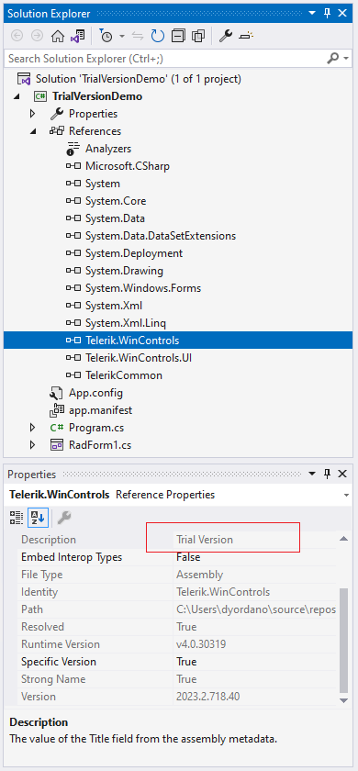358x771 pixels.
Task: Click the Properties grid scroll down arrow
Action: tap(343, 699)
